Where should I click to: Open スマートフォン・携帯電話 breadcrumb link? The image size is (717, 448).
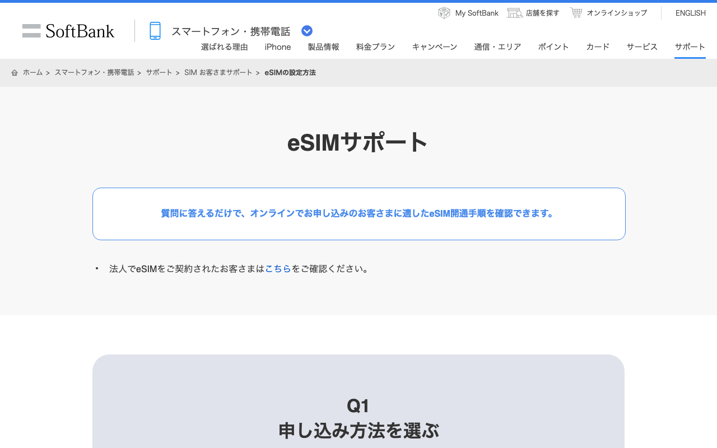click(94, 73)
